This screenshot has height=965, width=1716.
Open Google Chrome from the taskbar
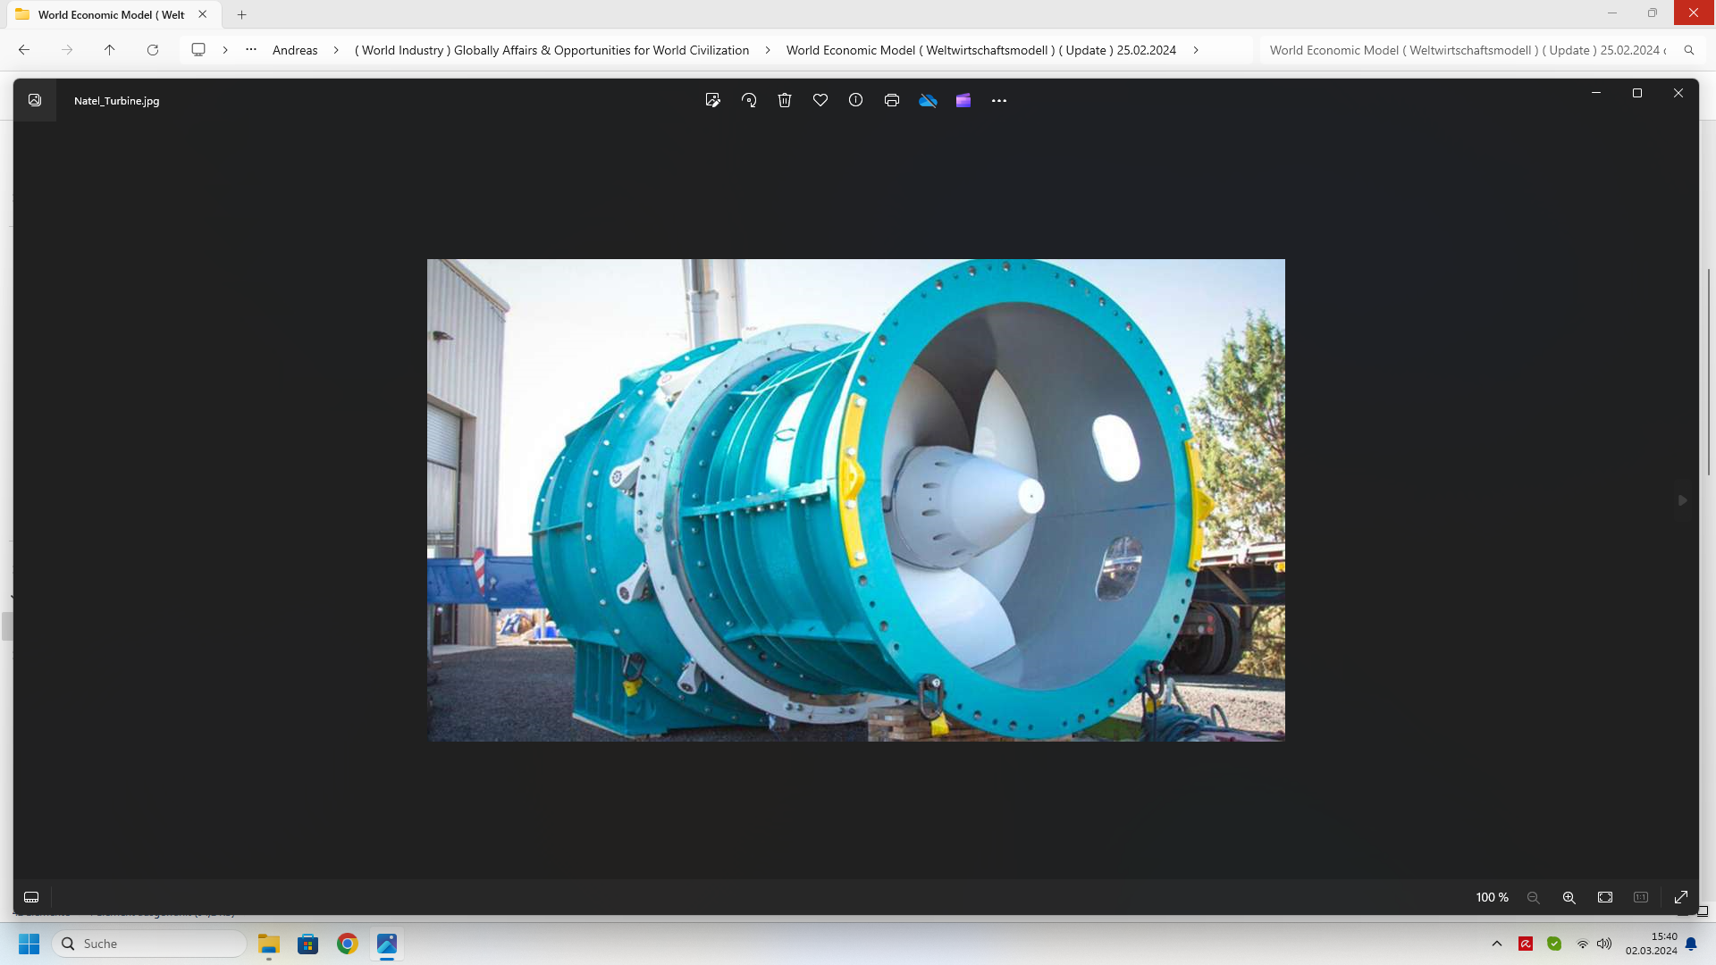click(x=348, y=944)
